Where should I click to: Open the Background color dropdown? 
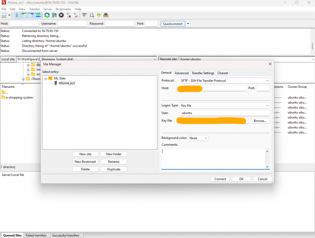[x=198, y=138]
